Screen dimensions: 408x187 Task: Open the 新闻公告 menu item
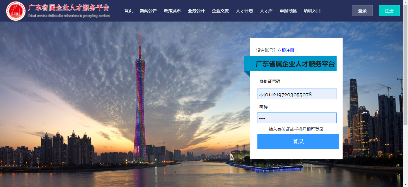(x=148, y=11)
